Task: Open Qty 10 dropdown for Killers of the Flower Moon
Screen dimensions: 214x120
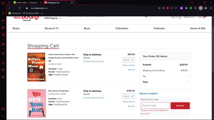Action: pos(128,60)
